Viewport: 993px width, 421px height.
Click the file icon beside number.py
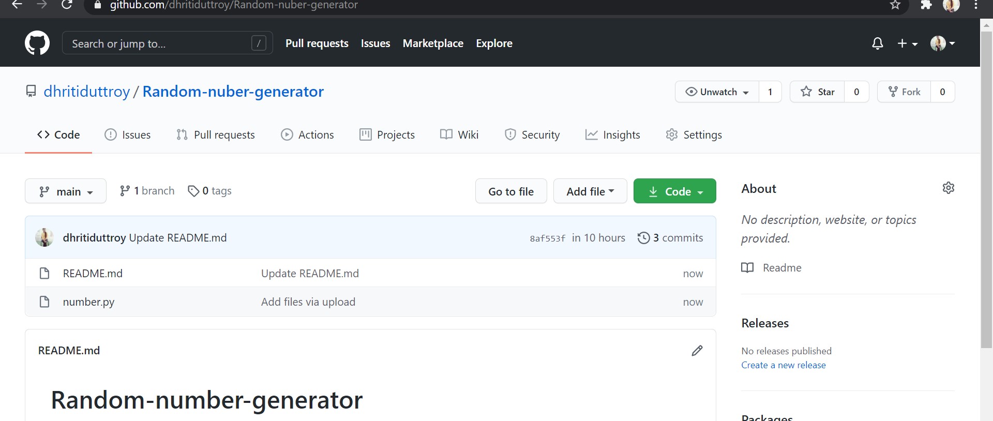(x=44, y=302)
